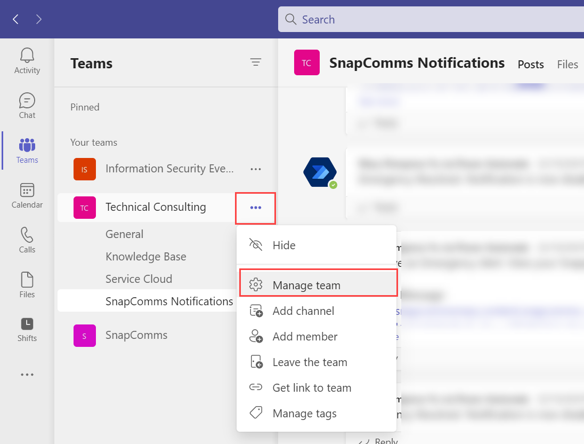This screenshot has height=444, width=584.
Task: Click the SnapComms Notifications header title
Action: 417,62
